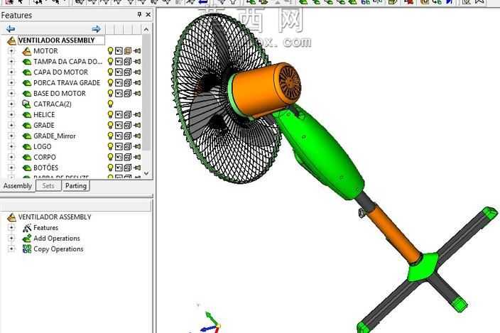
Task: Click the pin icon in GRADE_Mirror row
Action: click(x=138, y=136)
